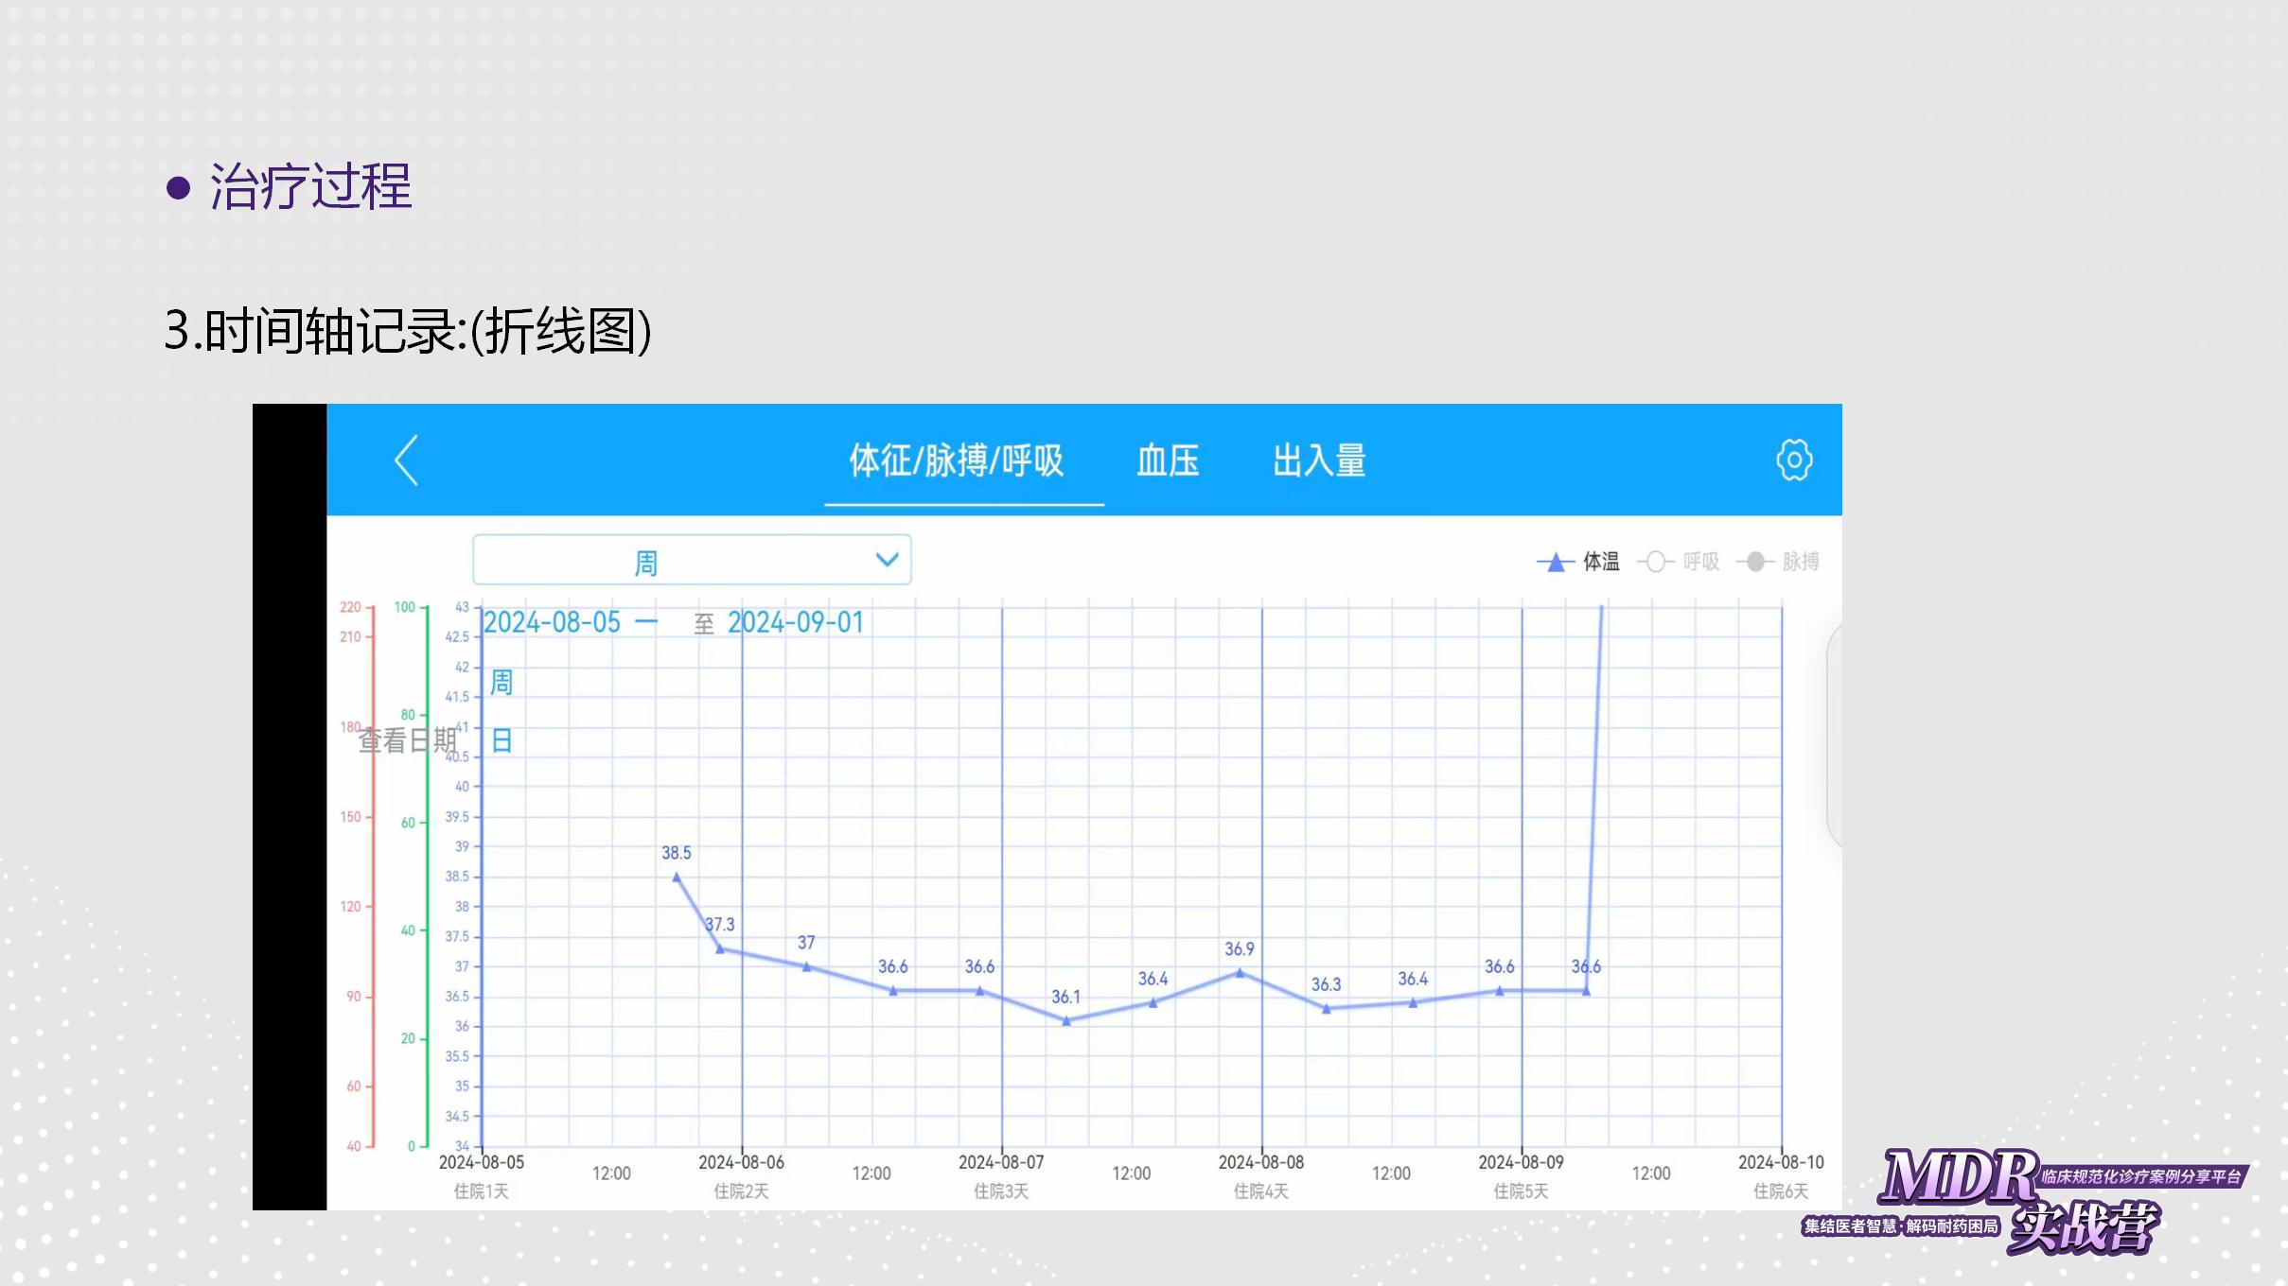2288x1286 pixels.
Task: Select the 体征/脉搏/呼吸 tab
Action: click(x=957, y=461)
